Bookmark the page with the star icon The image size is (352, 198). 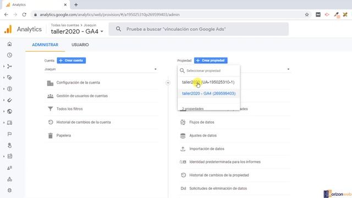click(x=307, y=15)
